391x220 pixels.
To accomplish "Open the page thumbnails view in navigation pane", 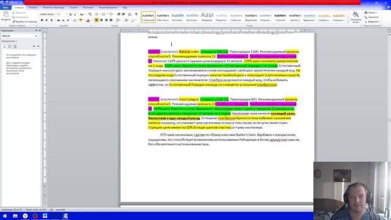I will [10, 46].
